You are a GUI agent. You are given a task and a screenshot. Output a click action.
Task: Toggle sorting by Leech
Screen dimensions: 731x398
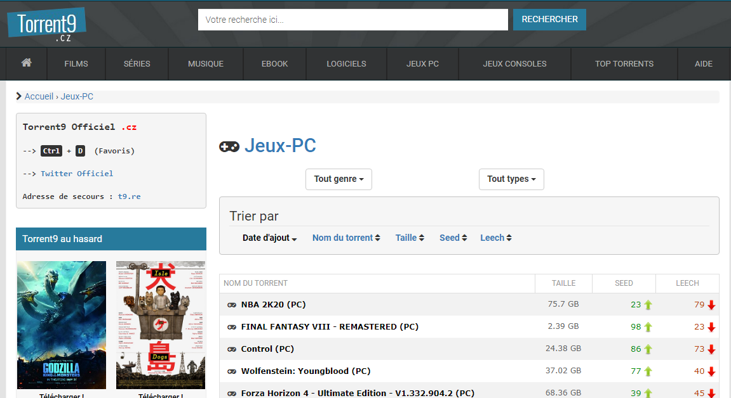coord(495,238)
